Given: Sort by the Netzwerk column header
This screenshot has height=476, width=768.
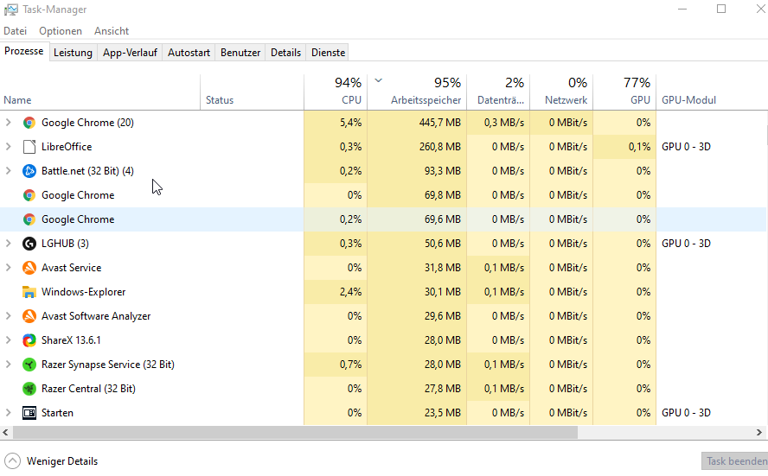Looking at the screenshot, I should (561, 92).
